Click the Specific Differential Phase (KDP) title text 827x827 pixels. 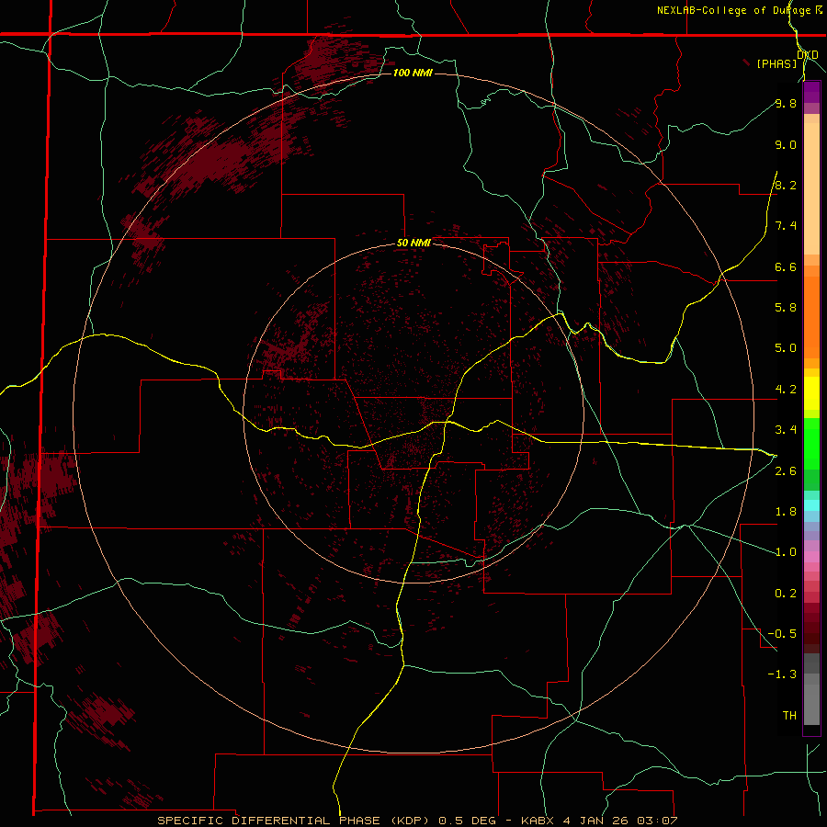pos(295,821)
